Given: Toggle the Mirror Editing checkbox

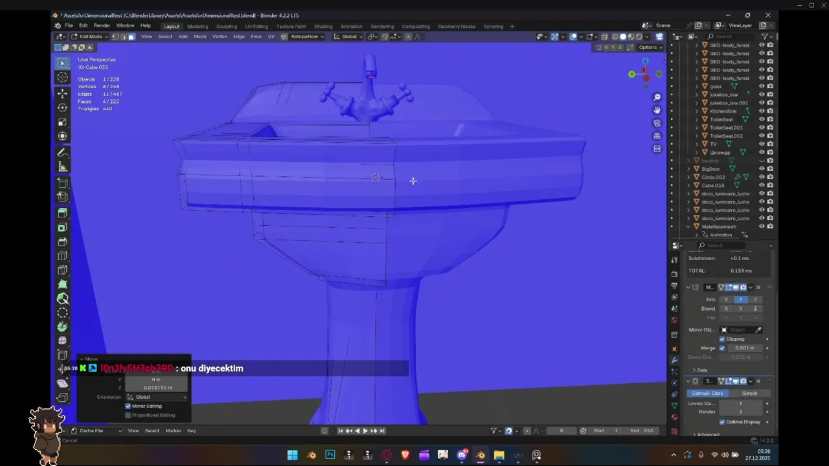Looking at the screenshot, I should point(128,406).
